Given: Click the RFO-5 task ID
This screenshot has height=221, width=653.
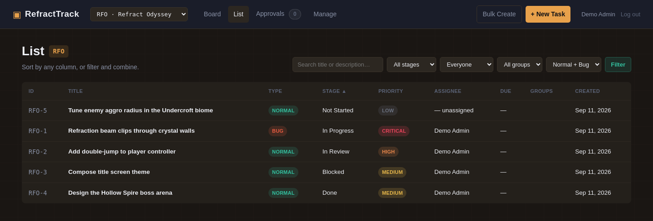Looking at the screenshot, I should (38, 110).
